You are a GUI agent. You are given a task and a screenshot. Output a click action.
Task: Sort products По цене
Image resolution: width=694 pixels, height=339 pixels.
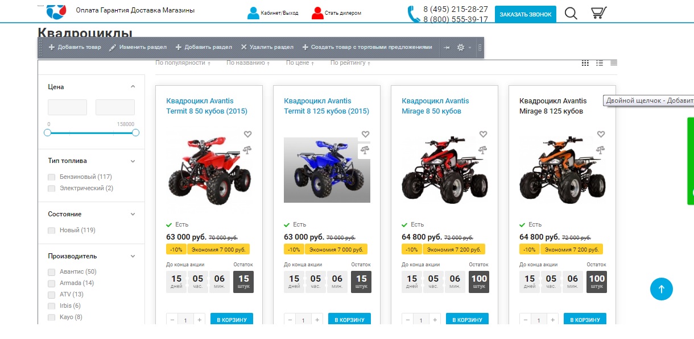[300, 63]
